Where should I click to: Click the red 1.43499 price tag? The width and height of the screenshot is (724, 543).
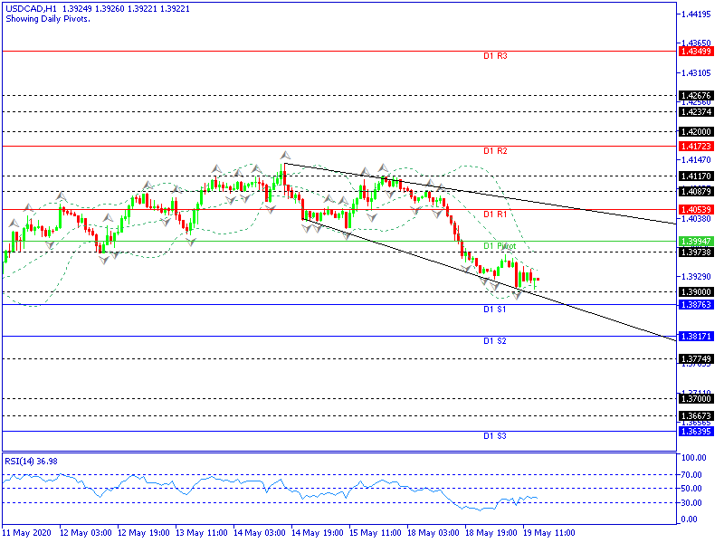[695, 51]
